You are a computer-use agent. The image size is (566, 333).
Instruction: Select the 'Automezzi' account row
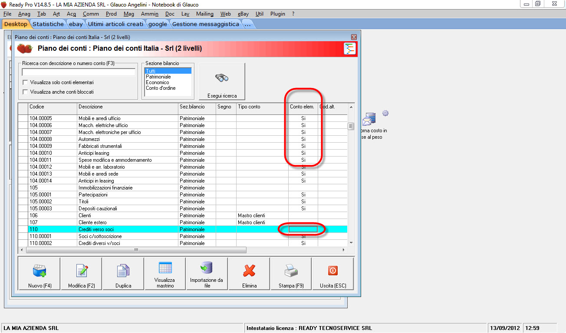point(182,139)
